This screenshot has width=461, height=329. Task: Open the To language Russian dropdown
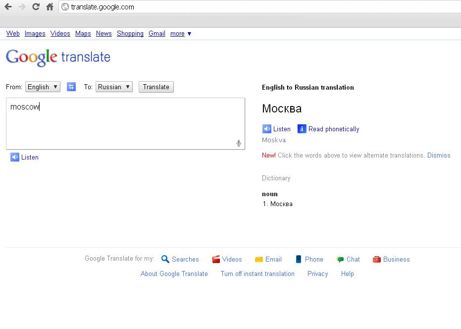pyautogui.click(x=114, y=87)
